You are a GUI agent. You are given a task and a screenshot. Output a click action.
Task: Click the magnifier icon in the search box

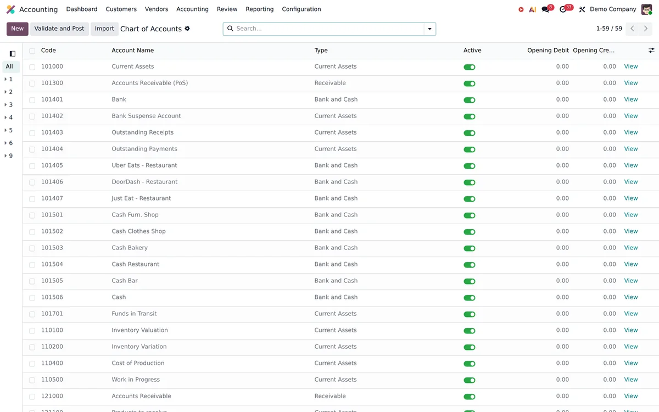click(x=230, y=29)
